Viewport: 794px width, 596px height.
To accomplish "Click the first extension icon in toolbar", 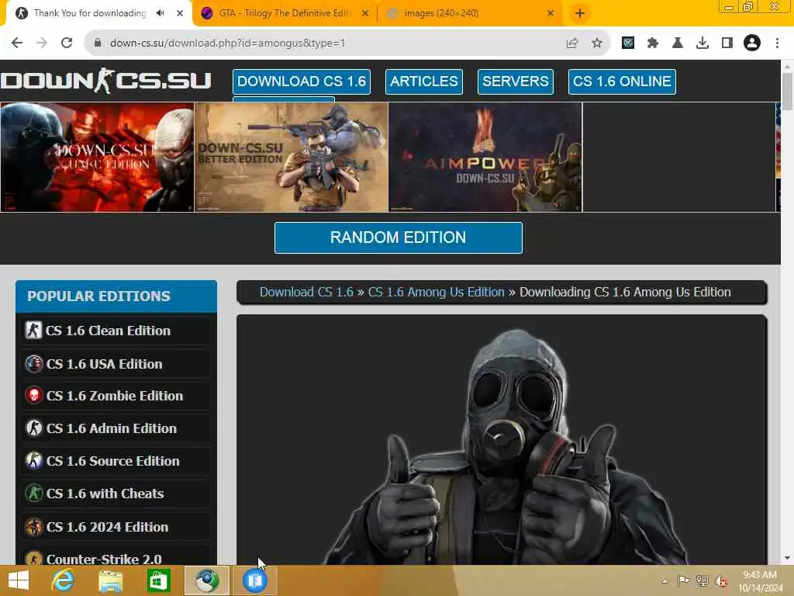I will (628, 43).
